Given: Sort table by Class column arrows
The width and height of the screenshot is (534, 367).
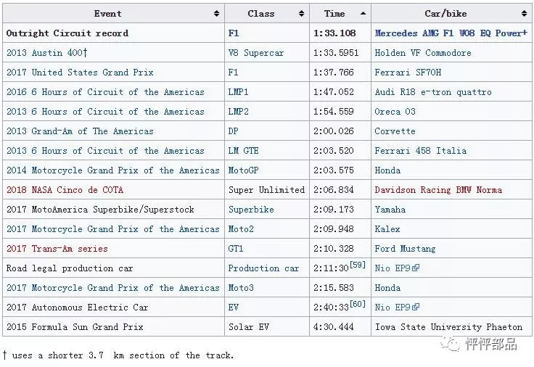Looking at the screenshot, I should [301, 14].
